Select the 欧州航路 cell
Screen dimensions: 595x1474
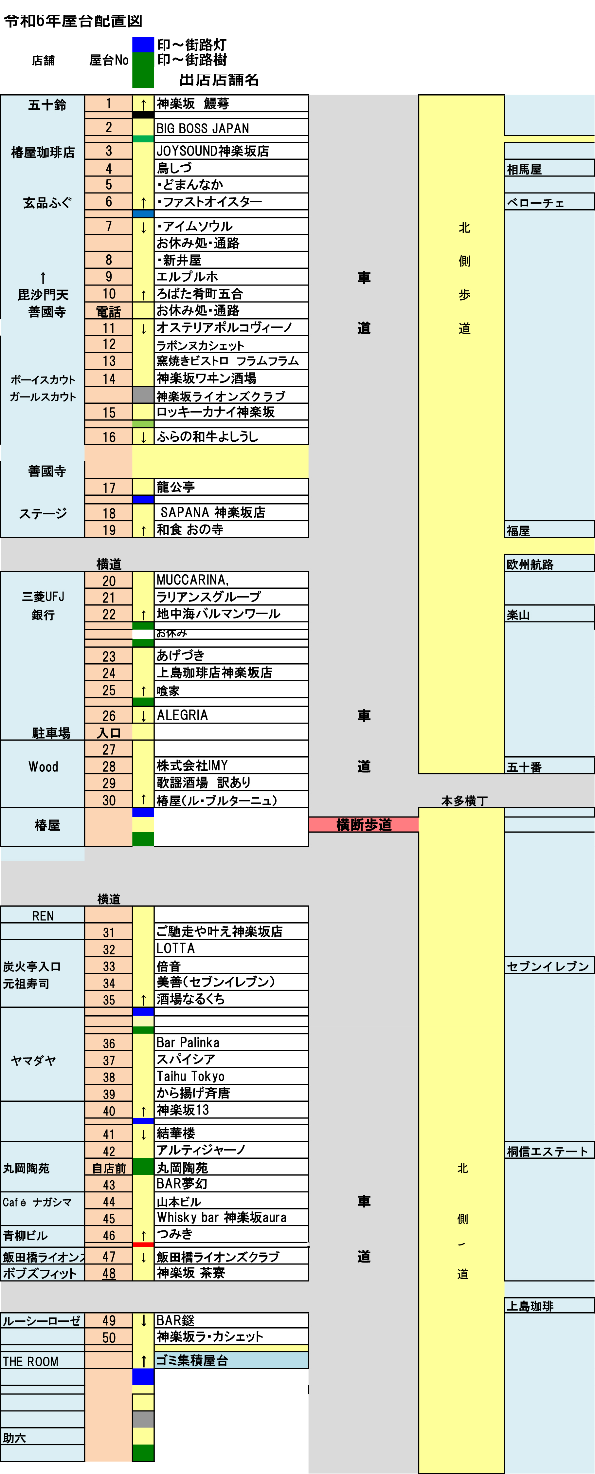(x=549, y=563)
